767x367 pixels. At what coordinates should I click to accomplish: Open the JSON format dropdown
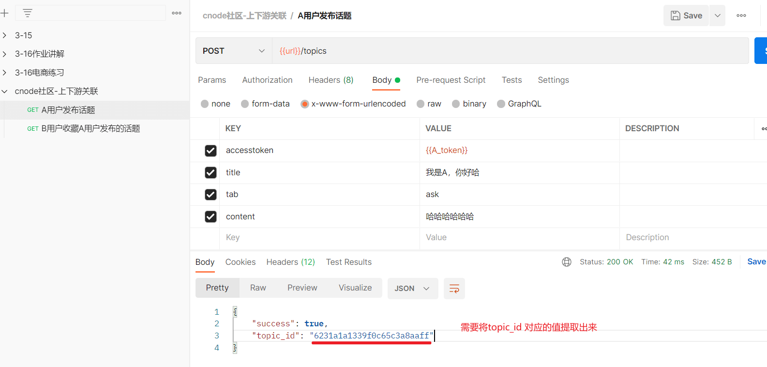413,289
